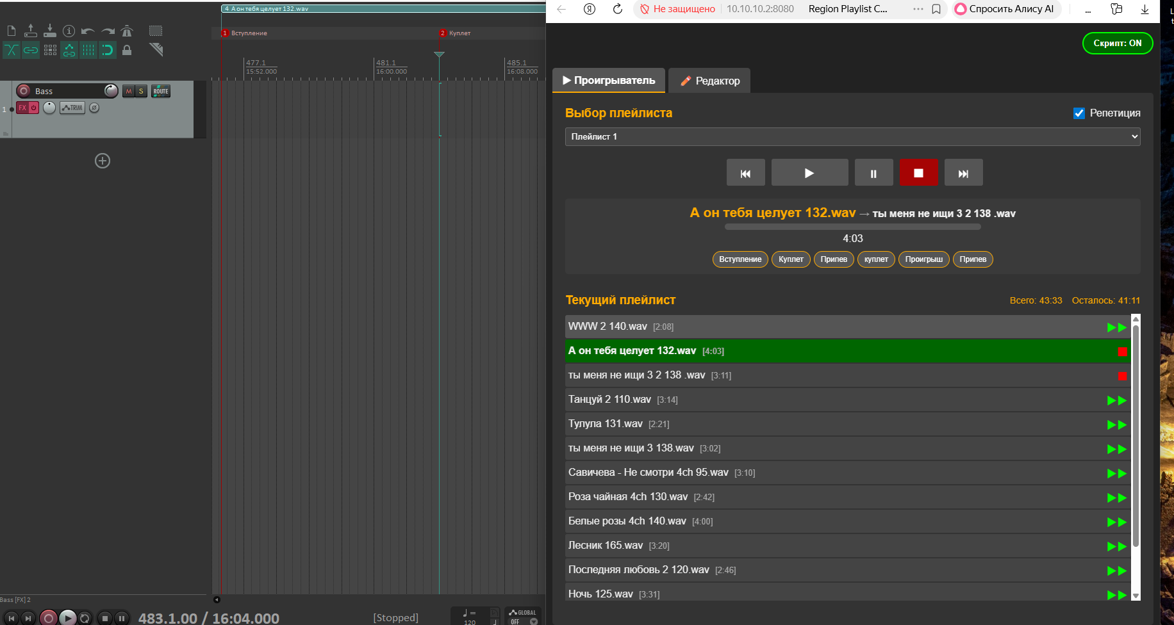Screen dimensions: 1174x625
Task: Toggle auto-crossfade toolbar button
Action: 12,50
